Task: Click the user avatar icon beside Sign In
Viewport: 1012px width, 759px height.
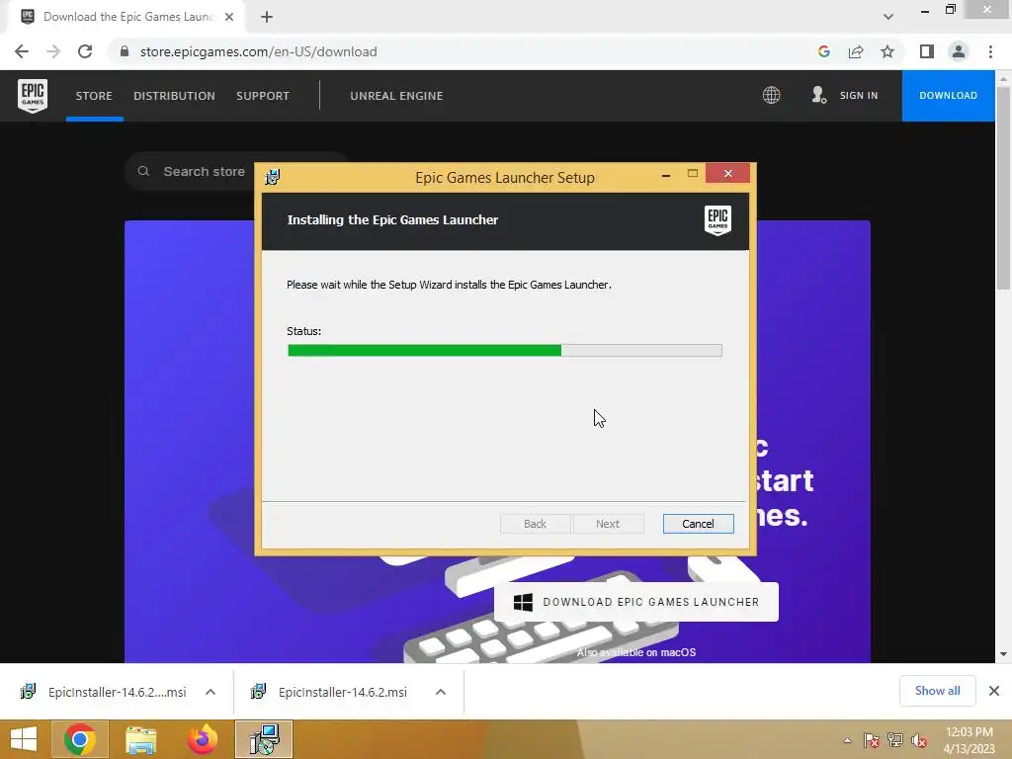Action: click(x=819, y=96)
